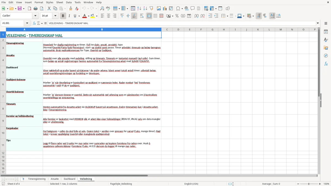Remove a decimal place
This screenshot has height=186, width=331.
(202, 16)
